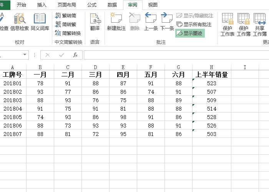Image resolution: width=269 pixels, height=192 pixels.
Task: Select column A header
Action: coord(12,67)
